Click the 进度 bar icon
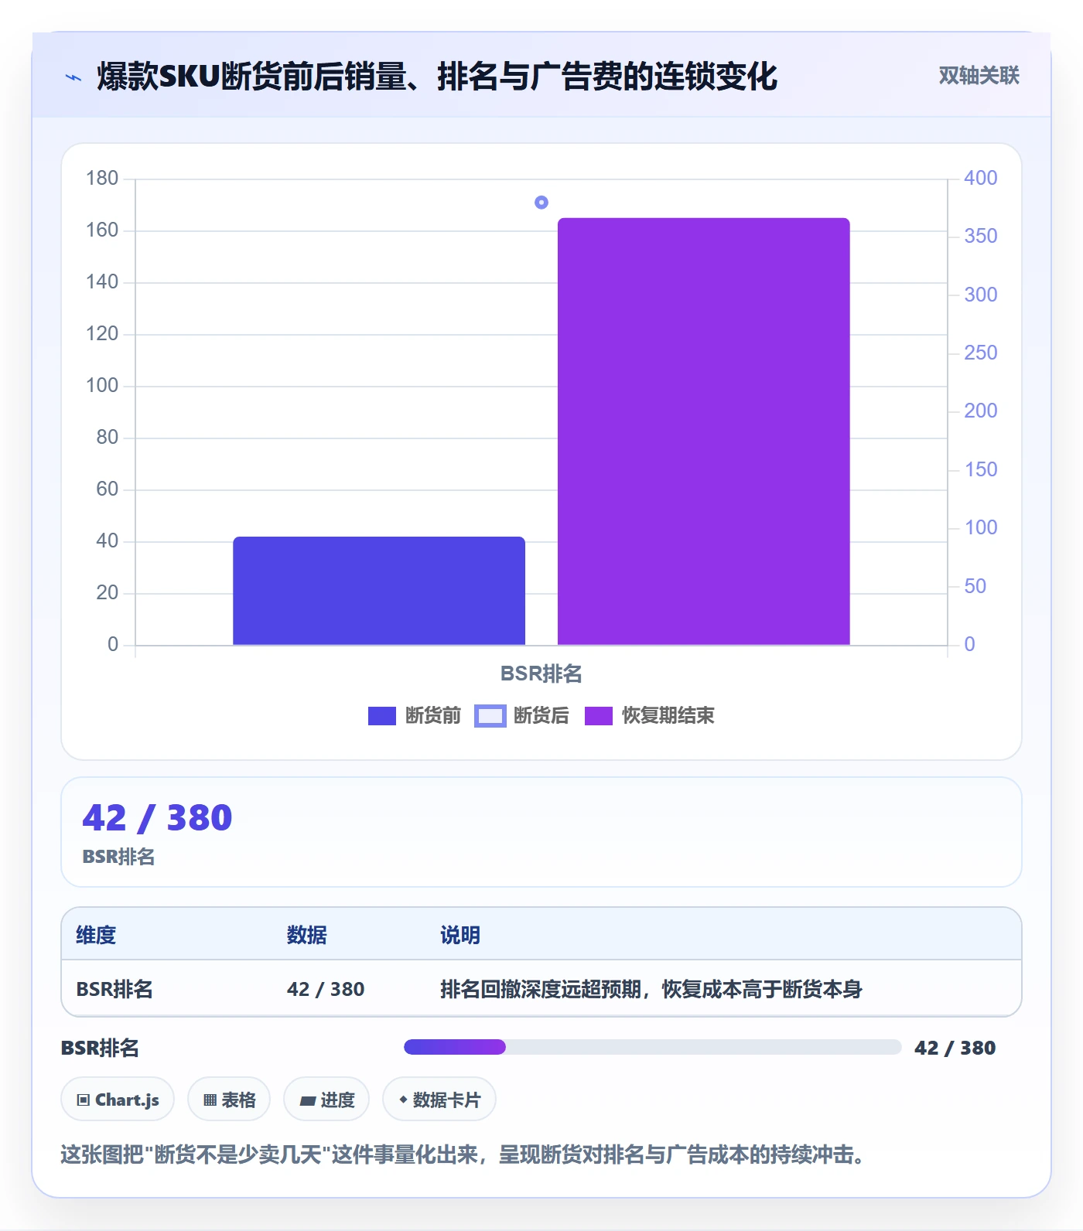 [x=308, y=1100]
